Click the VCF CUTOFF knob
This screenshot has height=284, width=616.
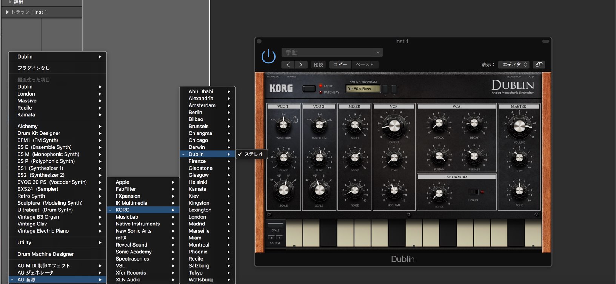394,126
